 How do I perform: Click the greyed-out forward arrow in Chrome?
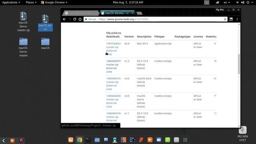point(70,19)
